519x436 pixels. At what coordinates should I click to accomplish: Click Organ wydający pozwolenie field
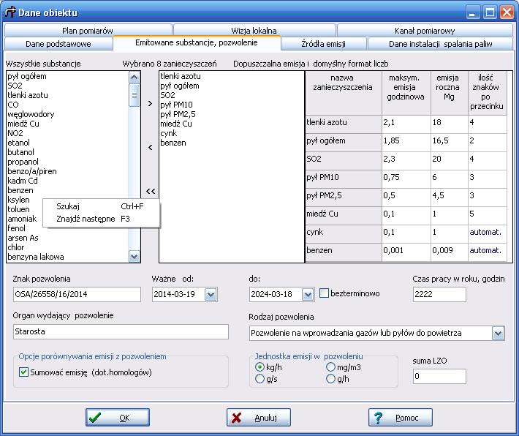click(121, 331)
